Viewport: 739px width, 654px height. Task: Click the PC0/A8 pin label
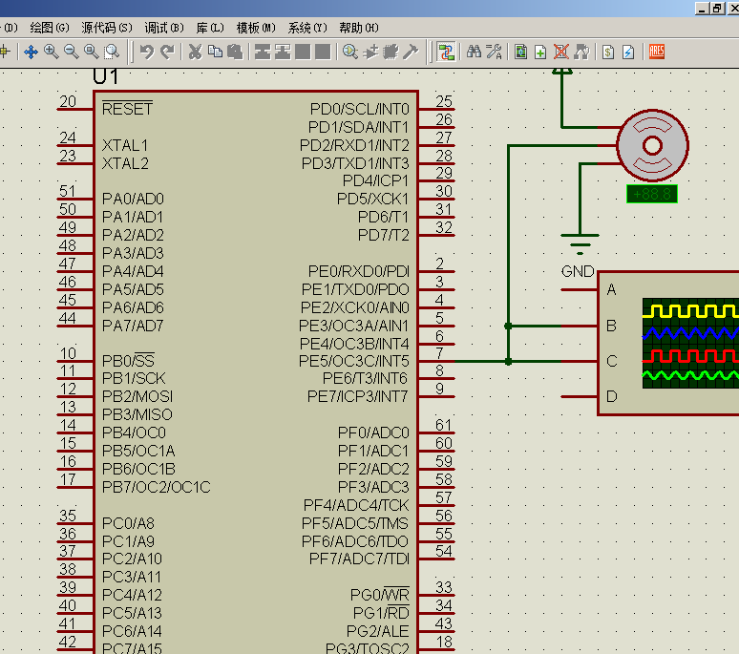(x=128, y=523)
